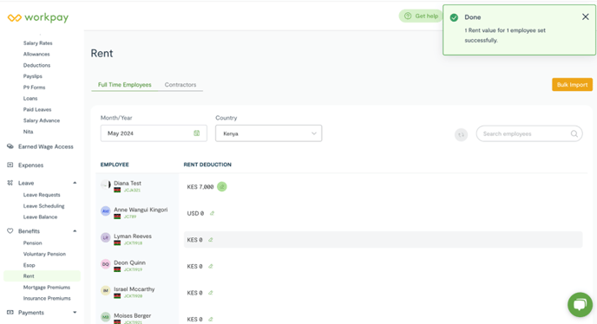Edit Deon Quinn's rent deduction
Viewport: 597px width, 324px height.
(x=211, y=267)
